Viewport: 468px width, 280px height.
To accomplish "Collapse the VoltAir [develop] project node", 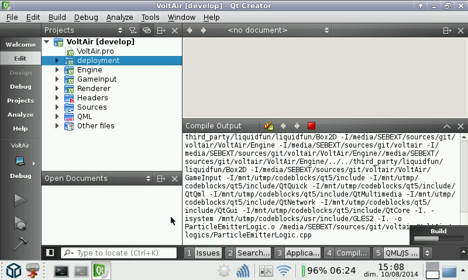I will [x=47, y=41].
